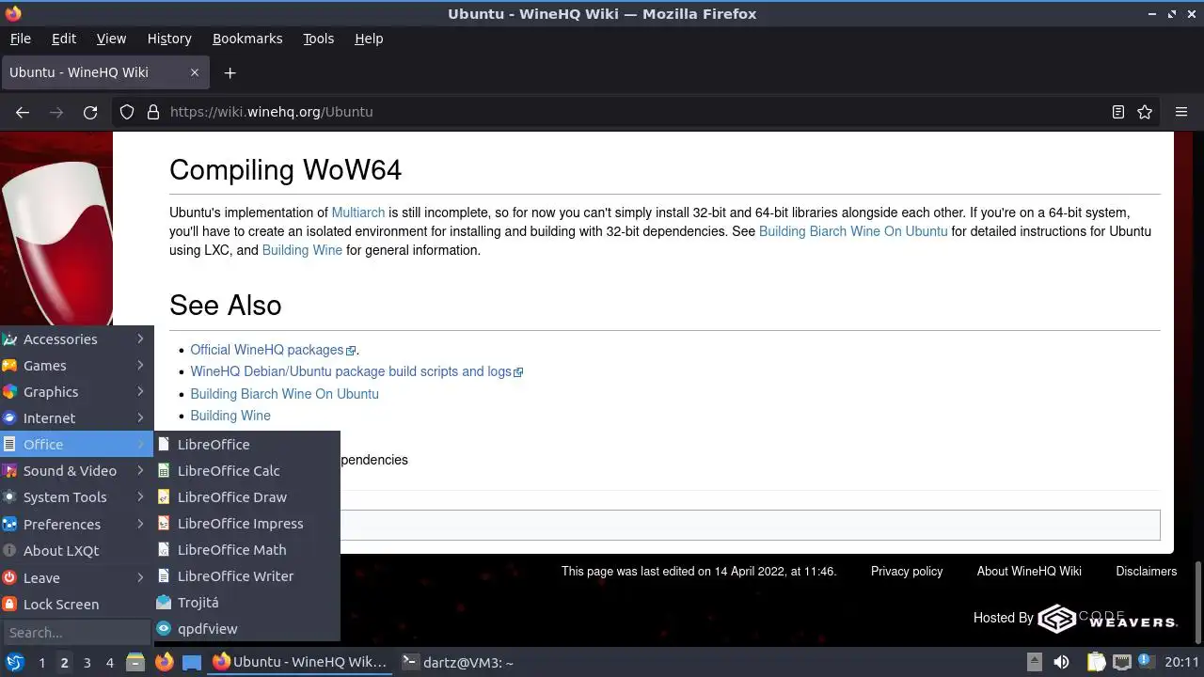This screenshot has width=1204, height=677.
Task: Open the tracking protection shield icon
Action: 127,112
